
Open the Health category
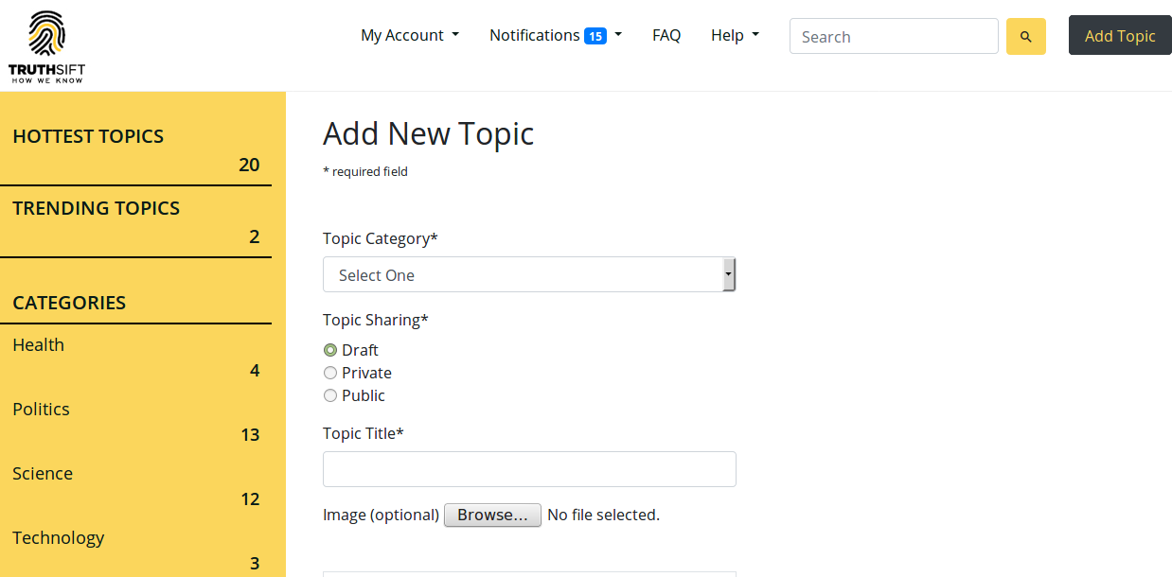pos(39,345)
